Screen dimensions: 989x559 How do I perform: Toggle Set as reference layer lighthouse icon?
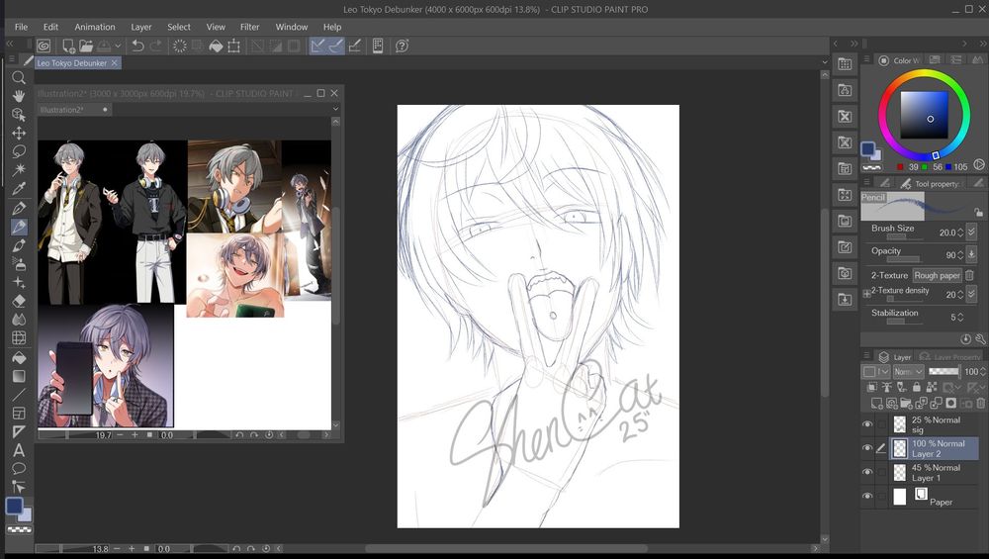887,387
